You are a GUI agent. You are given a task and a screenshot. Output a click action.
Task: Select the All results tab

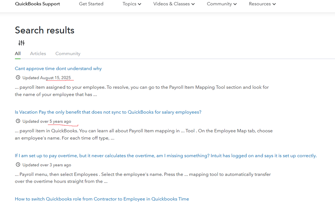(x=18, y=54)
